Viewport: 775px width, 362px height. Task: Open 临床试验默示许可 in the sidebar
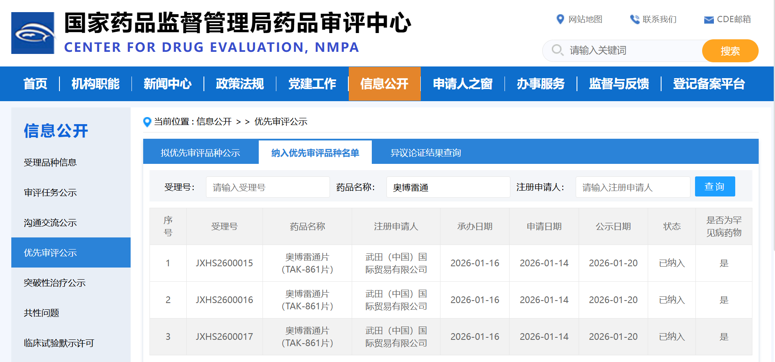click(59, 343)
